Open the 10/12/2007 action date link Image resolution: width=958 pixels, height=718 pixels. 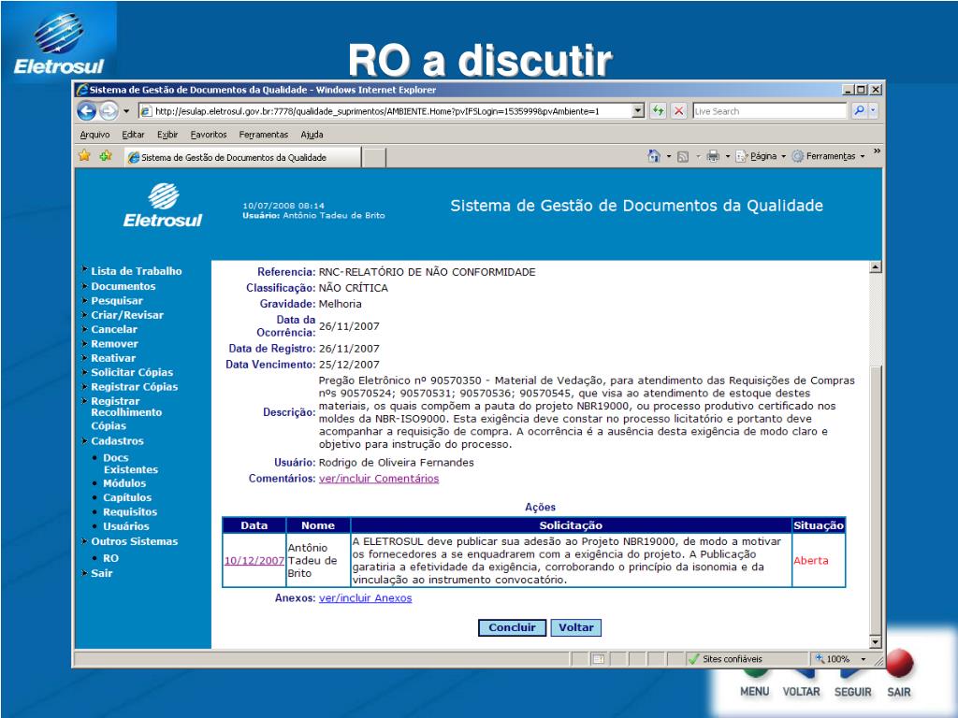pyautogui.click(x=254, y=561)
